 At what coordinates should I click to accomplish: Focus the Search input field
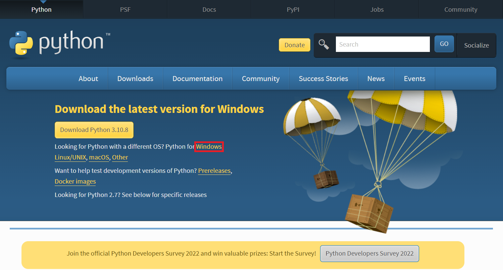(383, 44)
